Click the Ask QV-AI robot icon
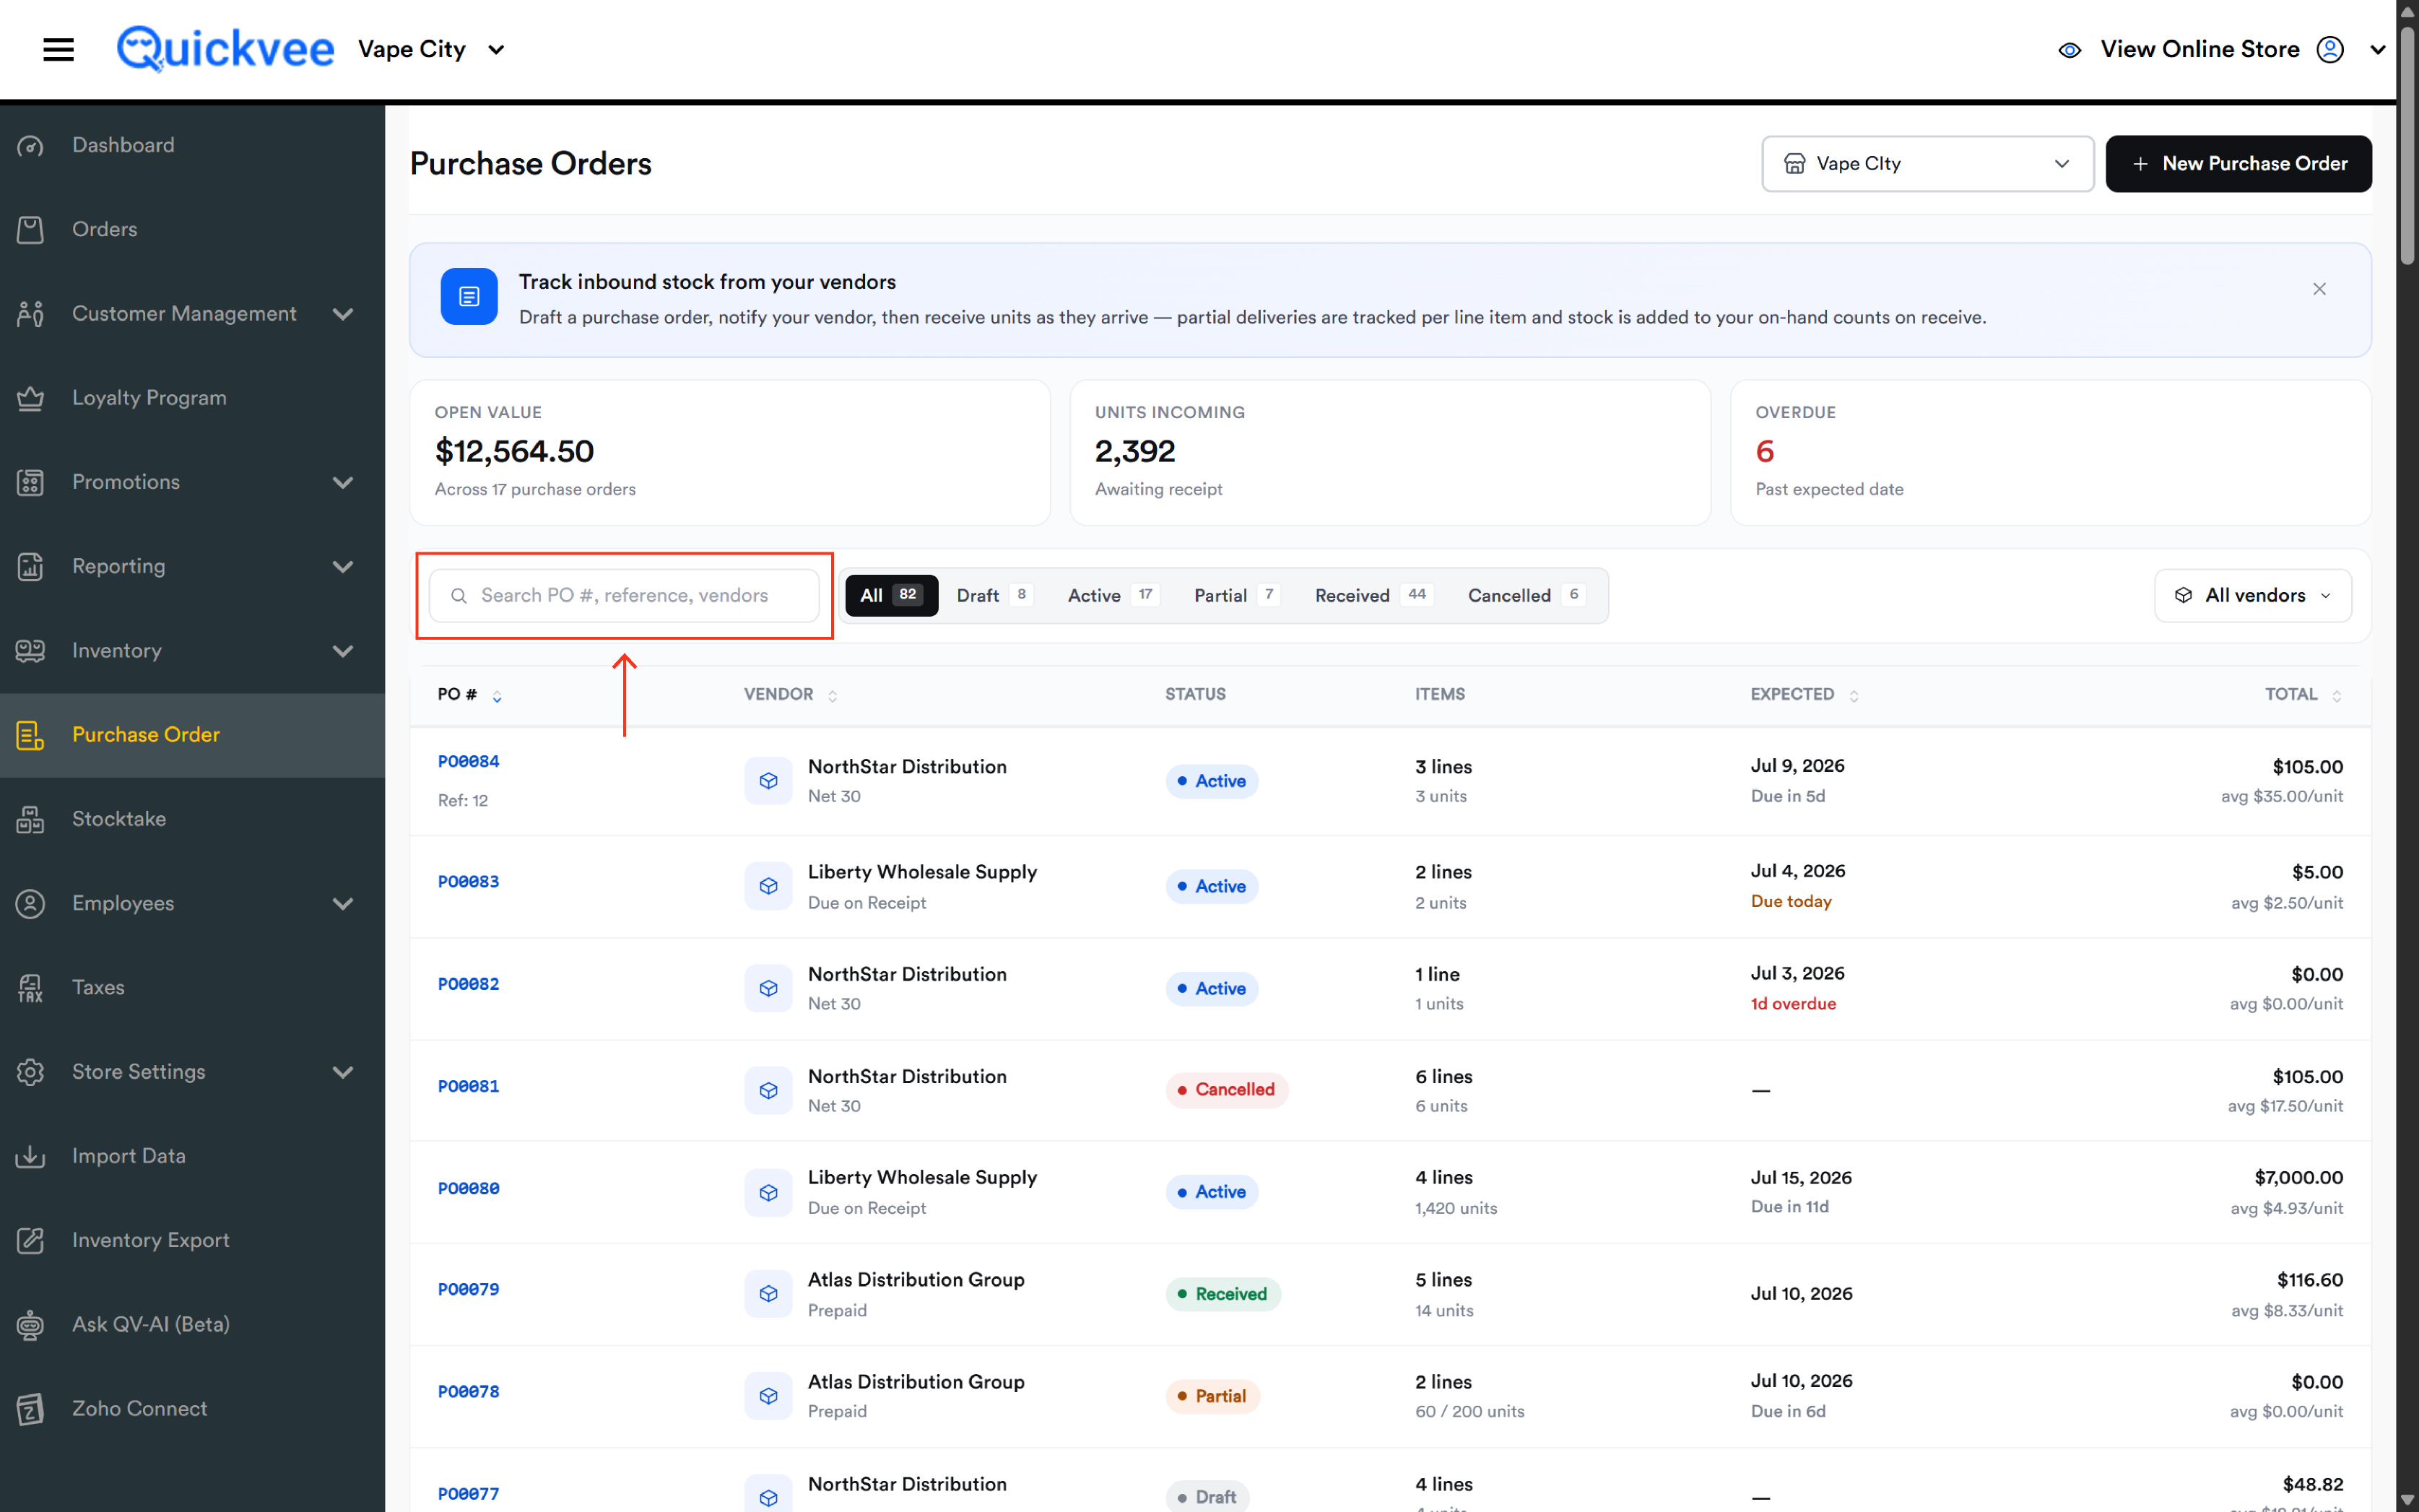2419x1512 pixels. 30,1324
